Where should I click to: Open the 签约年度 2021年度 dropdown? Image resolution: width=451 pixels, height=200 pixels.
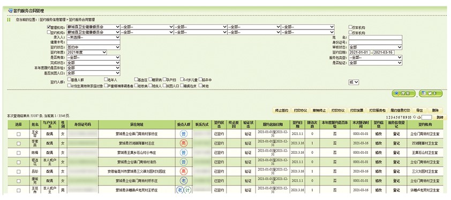87,53
